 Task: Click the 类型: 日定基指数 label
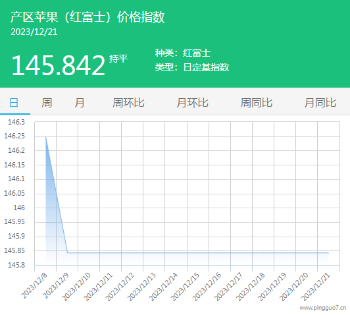[x=192, y=67]
